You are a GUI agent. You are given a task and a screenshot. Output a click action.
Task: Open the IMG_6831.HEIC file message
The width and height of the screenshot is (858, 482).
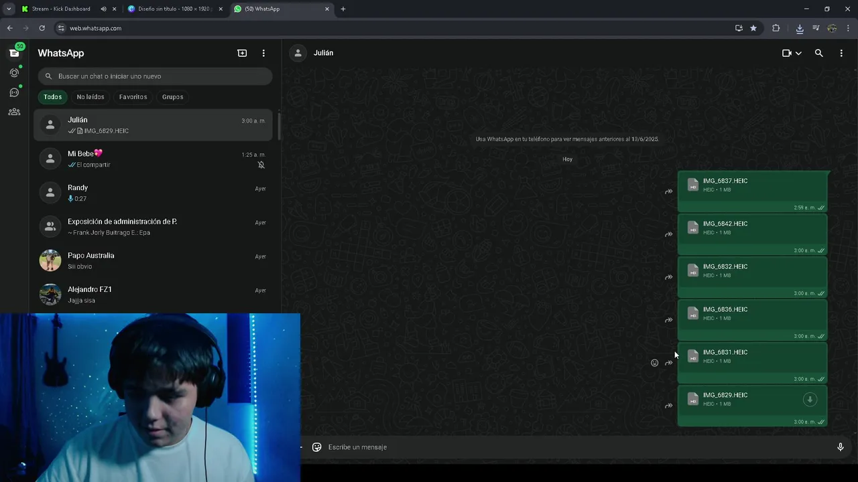[x=753, y=363]
